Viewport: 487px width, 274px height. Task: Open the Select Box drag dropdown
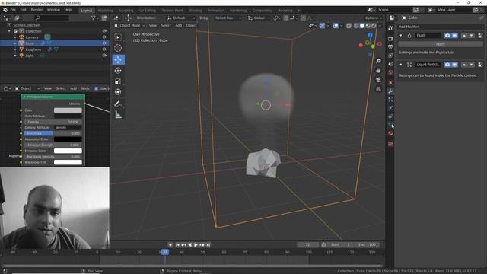coord(228,18)
